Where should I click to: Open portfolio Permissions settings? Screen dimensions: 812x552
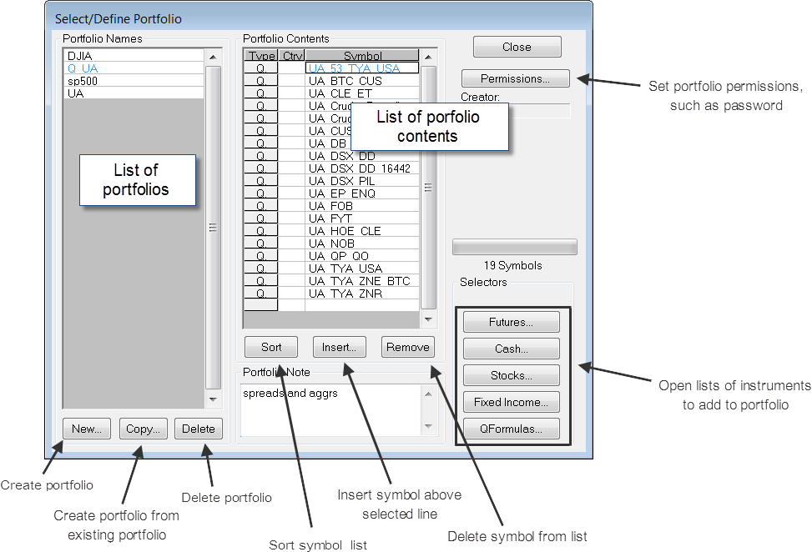pyautogui.click(x=515, y=79)
